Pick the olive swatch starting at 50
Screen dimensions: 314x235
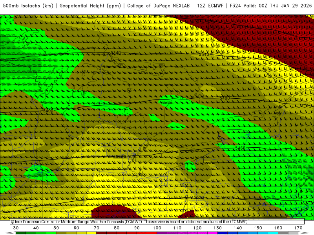coord(61,233)
